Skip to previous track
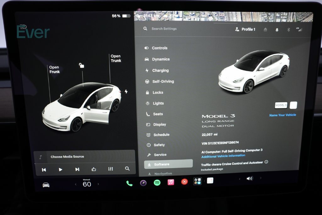322x215 pixels. [44, 170]
